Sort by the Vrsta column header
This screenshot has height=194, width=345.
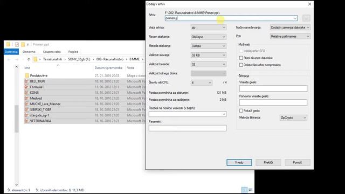point(130,68)
